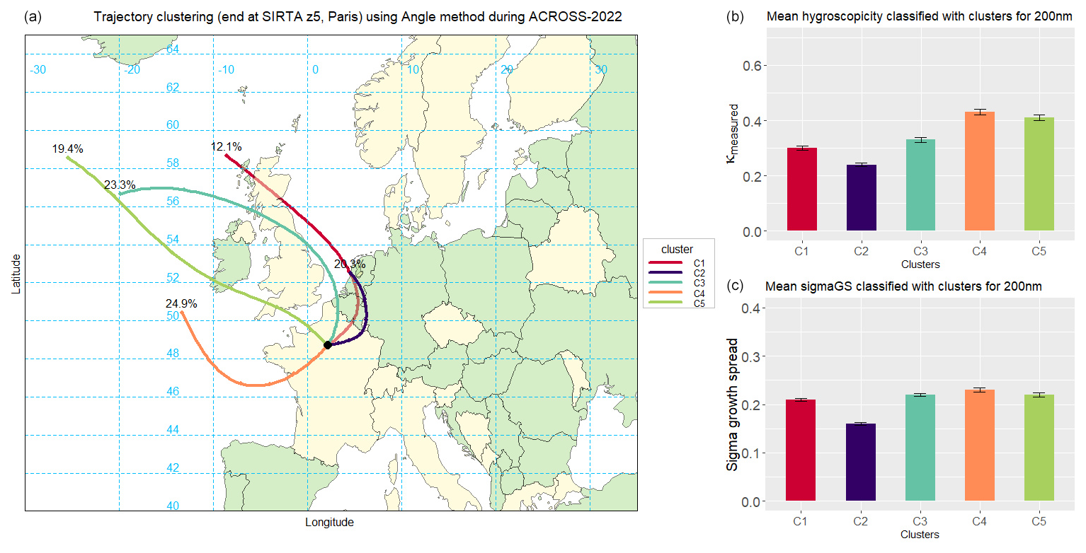Select the C2 bar in hygroscopicity chart
This screenshot has width=1086, height=553.
point(861,198)
